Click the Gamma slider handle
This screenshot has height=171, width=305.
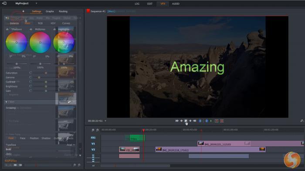coord(39,77)
